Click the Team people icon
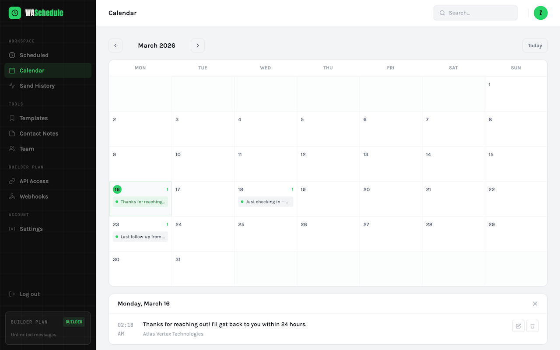This screenshot has height=350, width=560. pyautogui.click(x=12, y=149)
